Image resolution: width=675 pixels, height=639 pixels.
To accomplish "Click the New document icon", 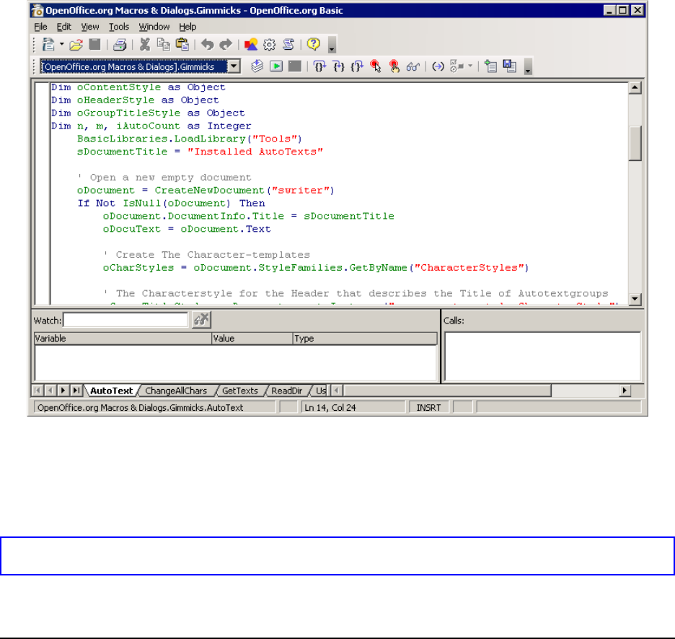I will click(48, 44).
